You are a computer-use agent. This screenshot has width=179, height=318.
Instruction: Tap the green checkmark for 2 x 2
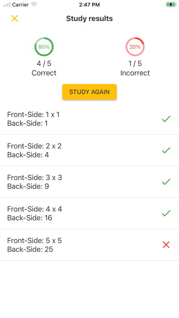pos(166,150)
